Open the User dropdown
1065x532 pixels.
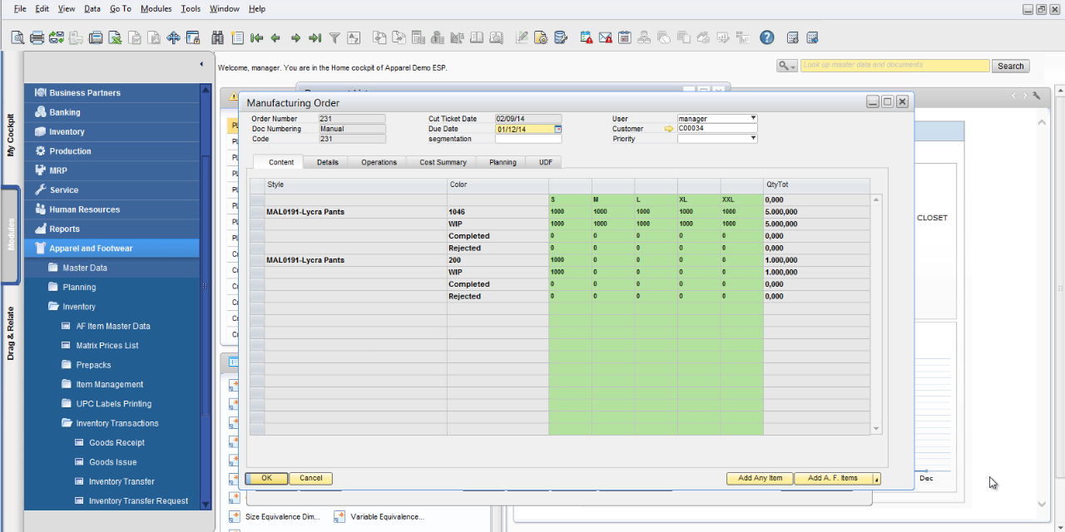[753, 119]
